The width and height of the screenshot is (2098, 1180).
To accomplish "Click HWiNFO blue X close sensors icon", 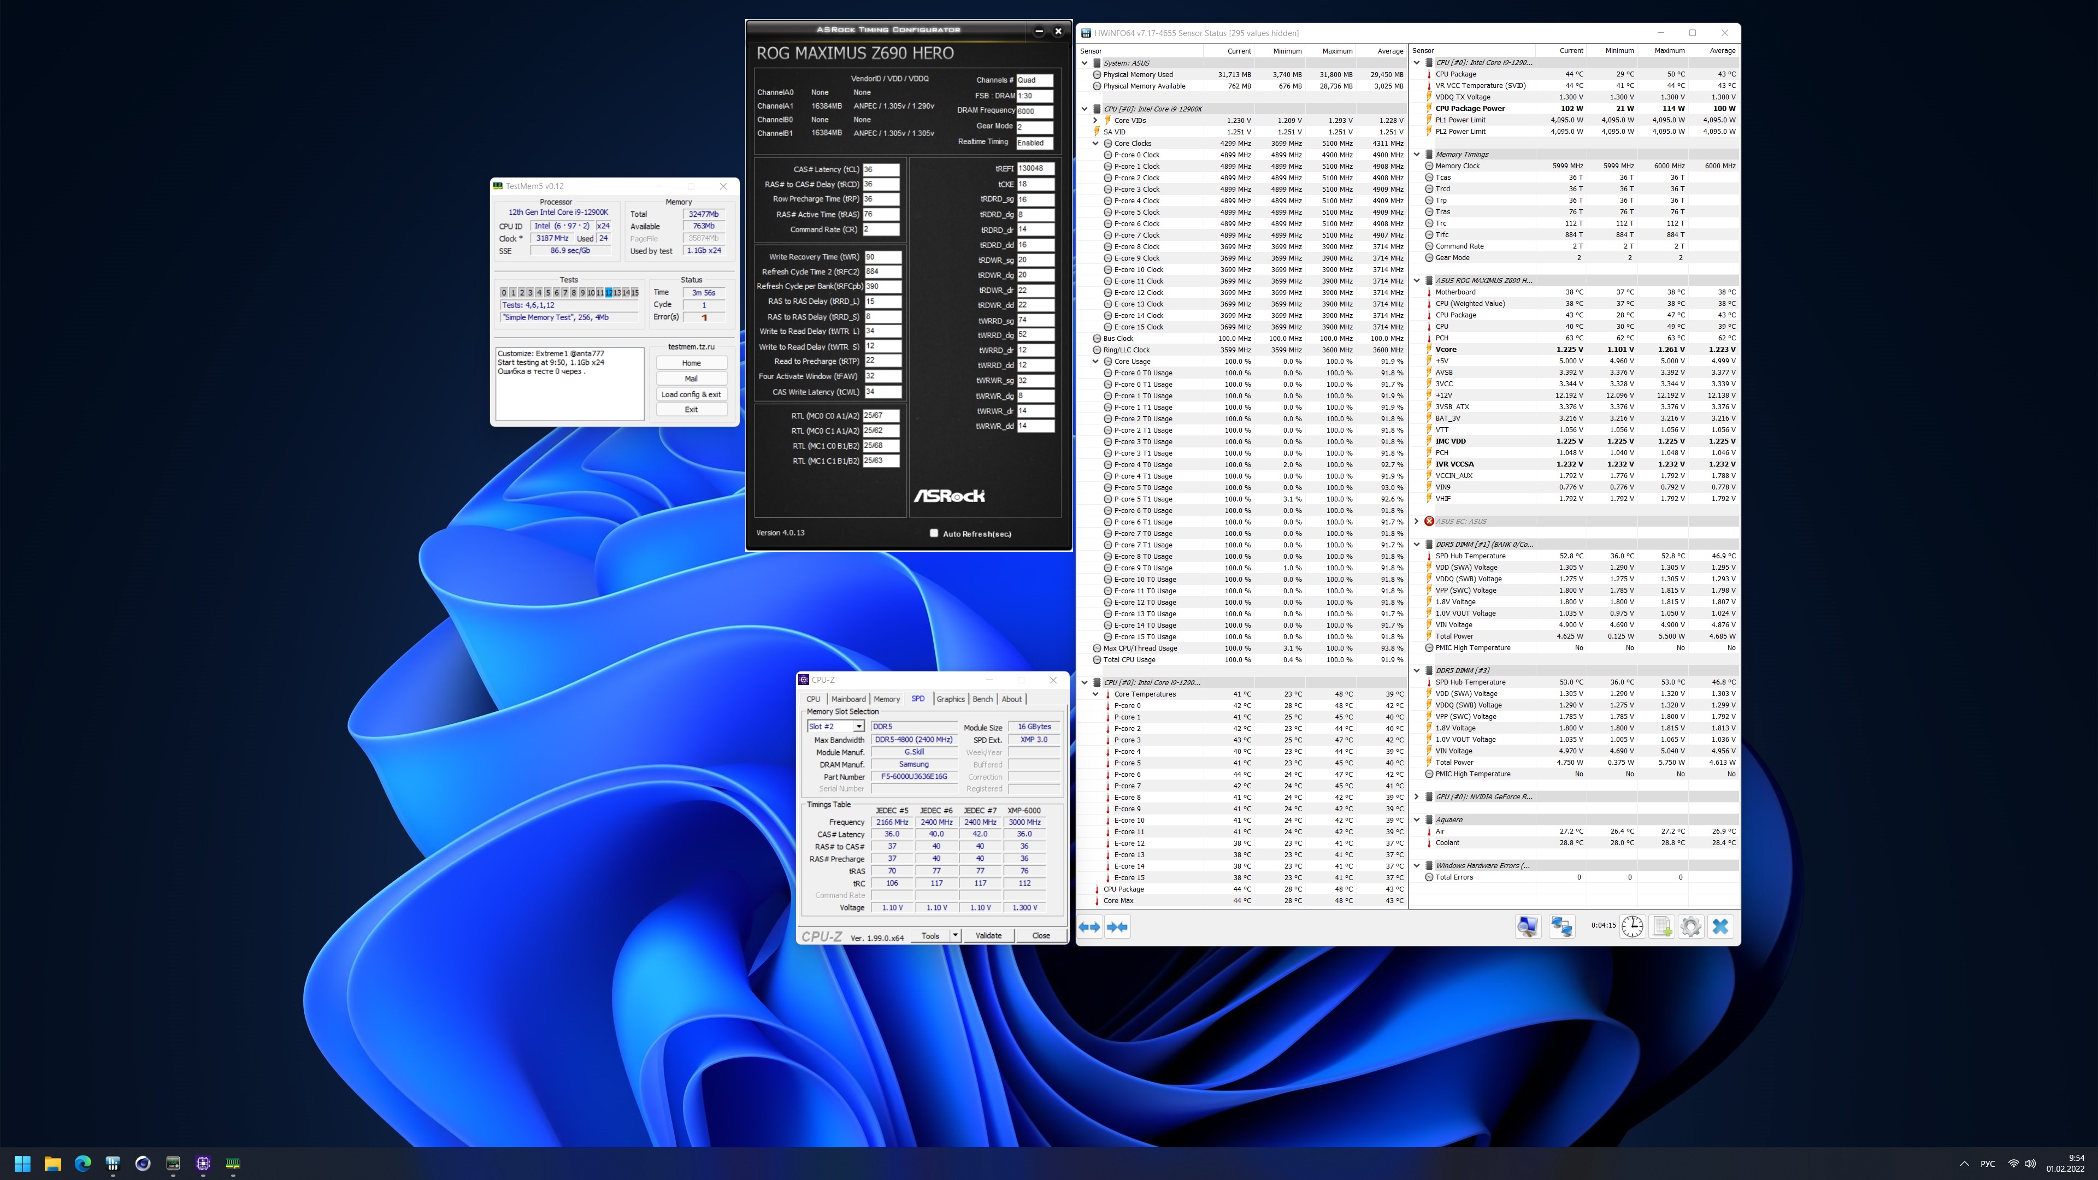I will (x=1720, y=927).
